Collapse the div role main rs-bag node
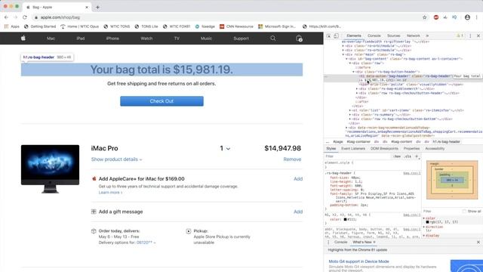Viewport: 483px width, 272px height. coord(343,54)
